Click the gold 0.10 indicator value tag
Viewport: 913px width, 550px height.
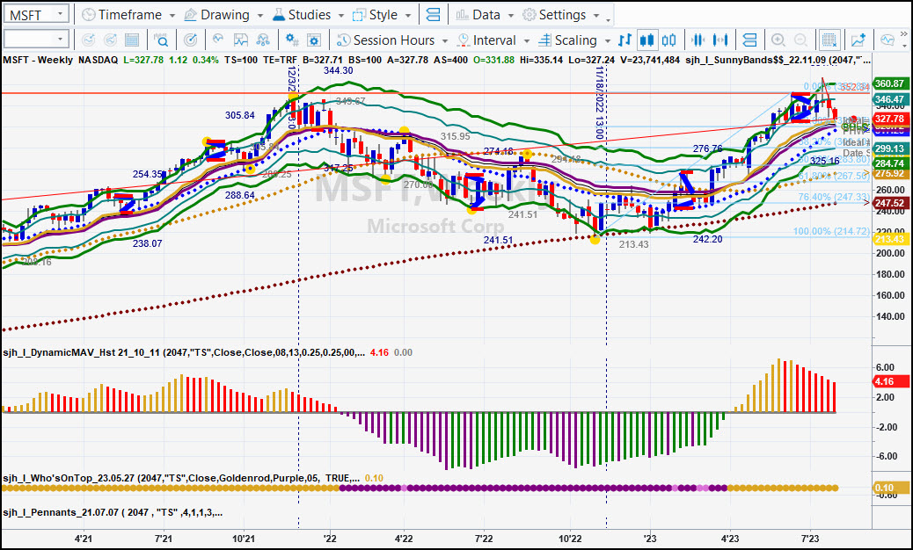[x=890, y=488]
